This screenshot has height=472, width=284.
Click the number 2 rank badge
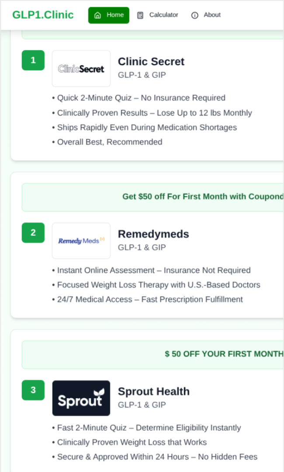click(33, 233)
